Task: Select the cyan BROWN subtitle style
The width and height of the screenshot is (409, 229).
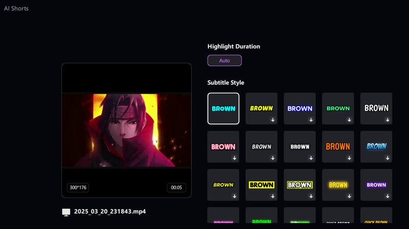Action: point(223,109)
